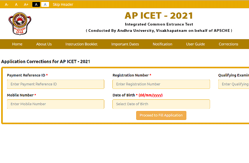This screenshot has height=163, width=249.
Task: Click the Qualifying Examination input field
Action: tap(233, 84)
